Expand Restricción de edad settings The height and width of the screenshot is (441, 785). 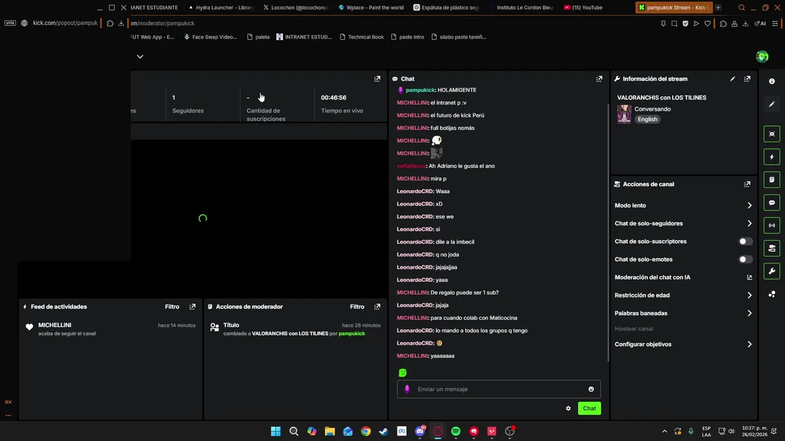tap(749, 295)
